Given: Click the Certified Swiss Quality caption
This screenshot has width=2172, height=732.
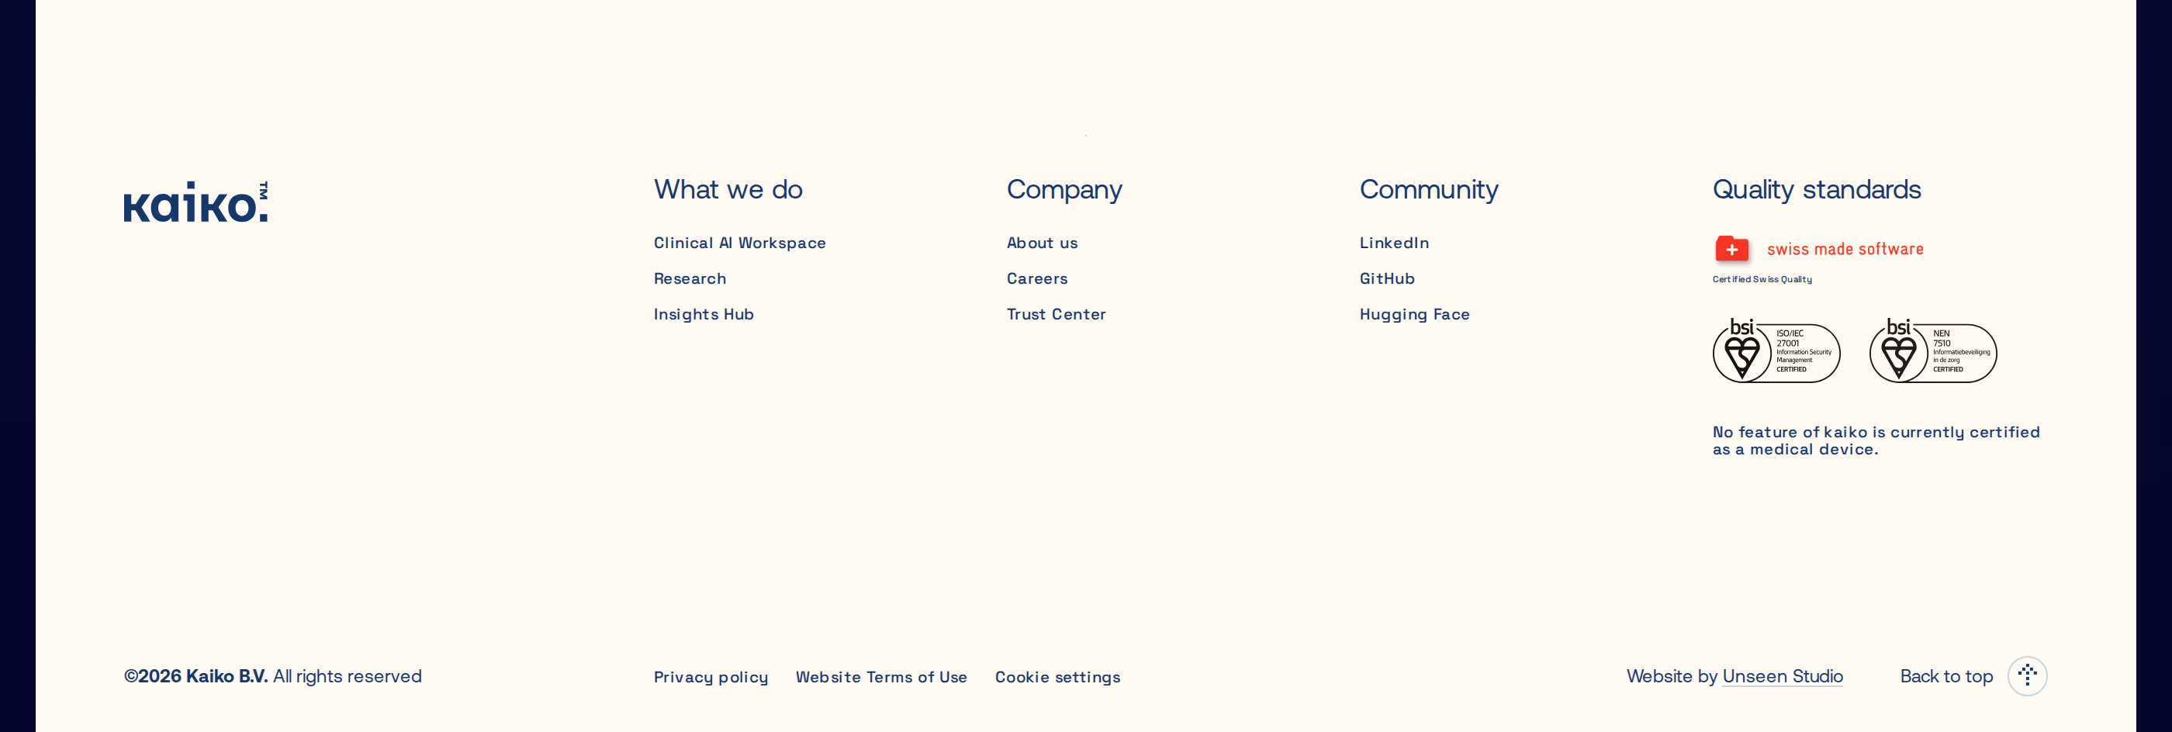Looking at the screenshot, I should click(x=1762, y=279).
